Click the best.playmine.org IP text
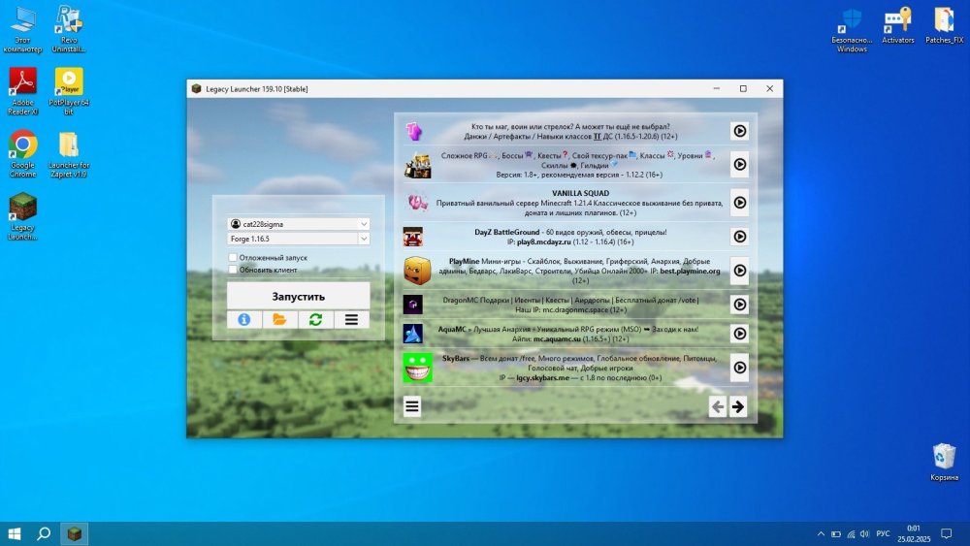The image size is (970, 546). click(690, 271)
